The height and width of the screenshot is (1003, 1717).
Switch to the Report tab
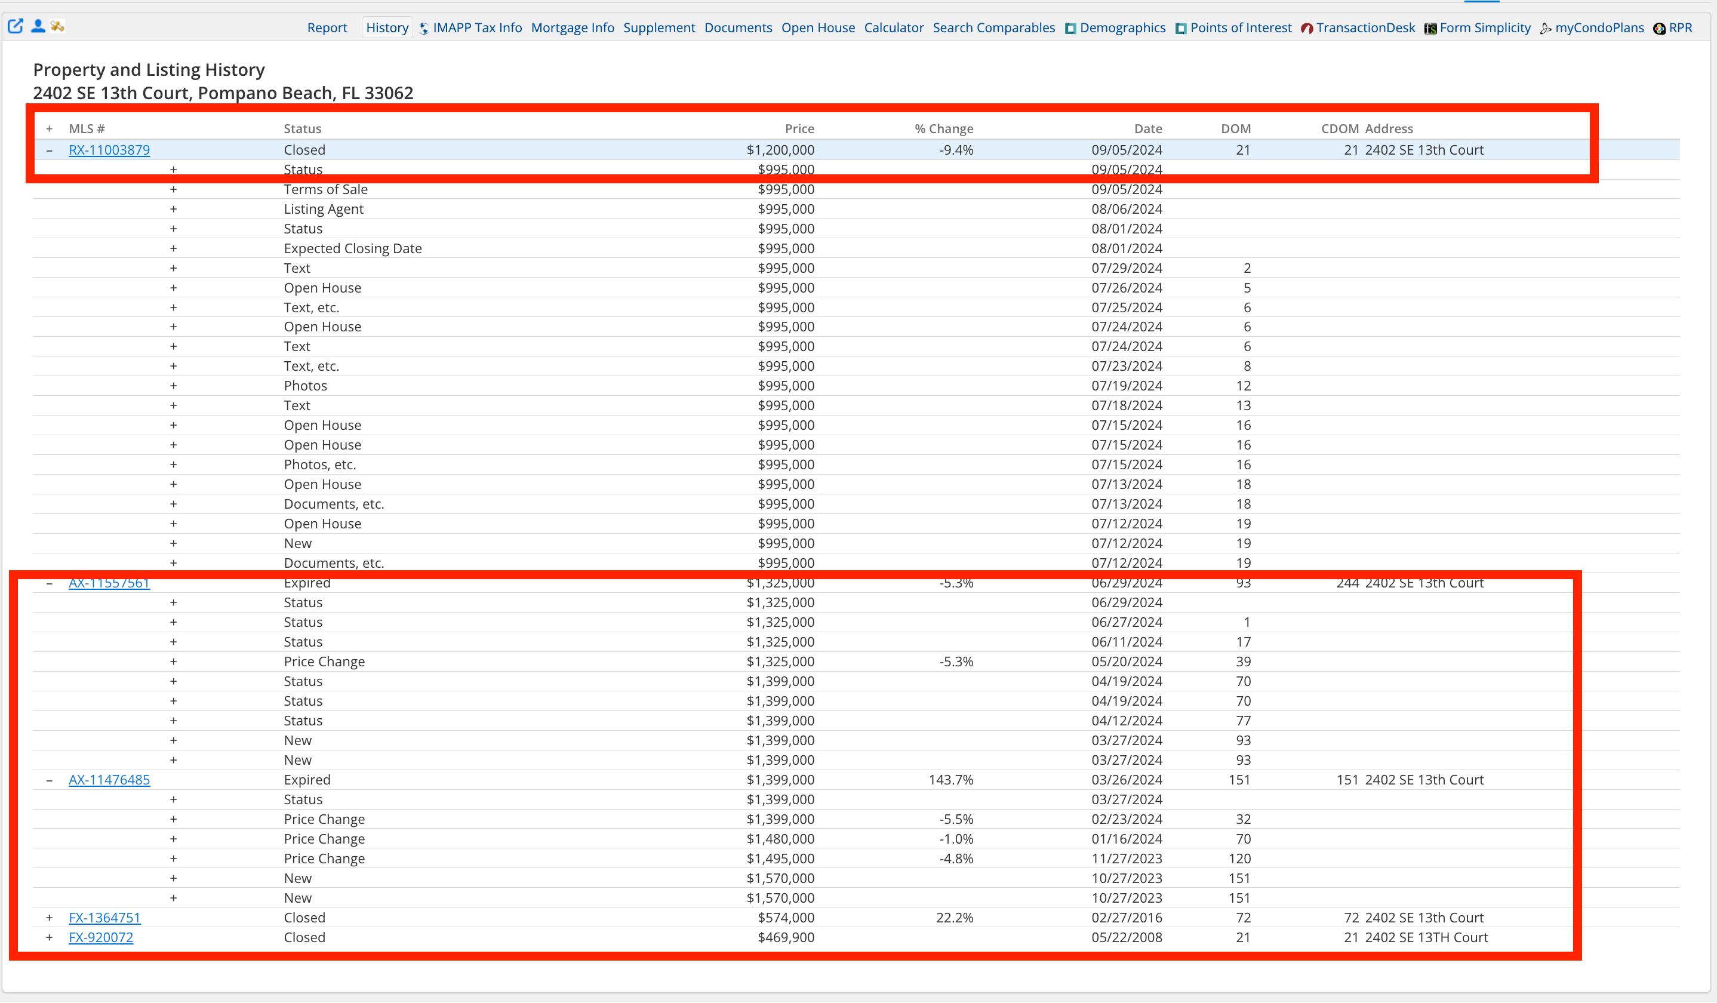pos(327,28)
